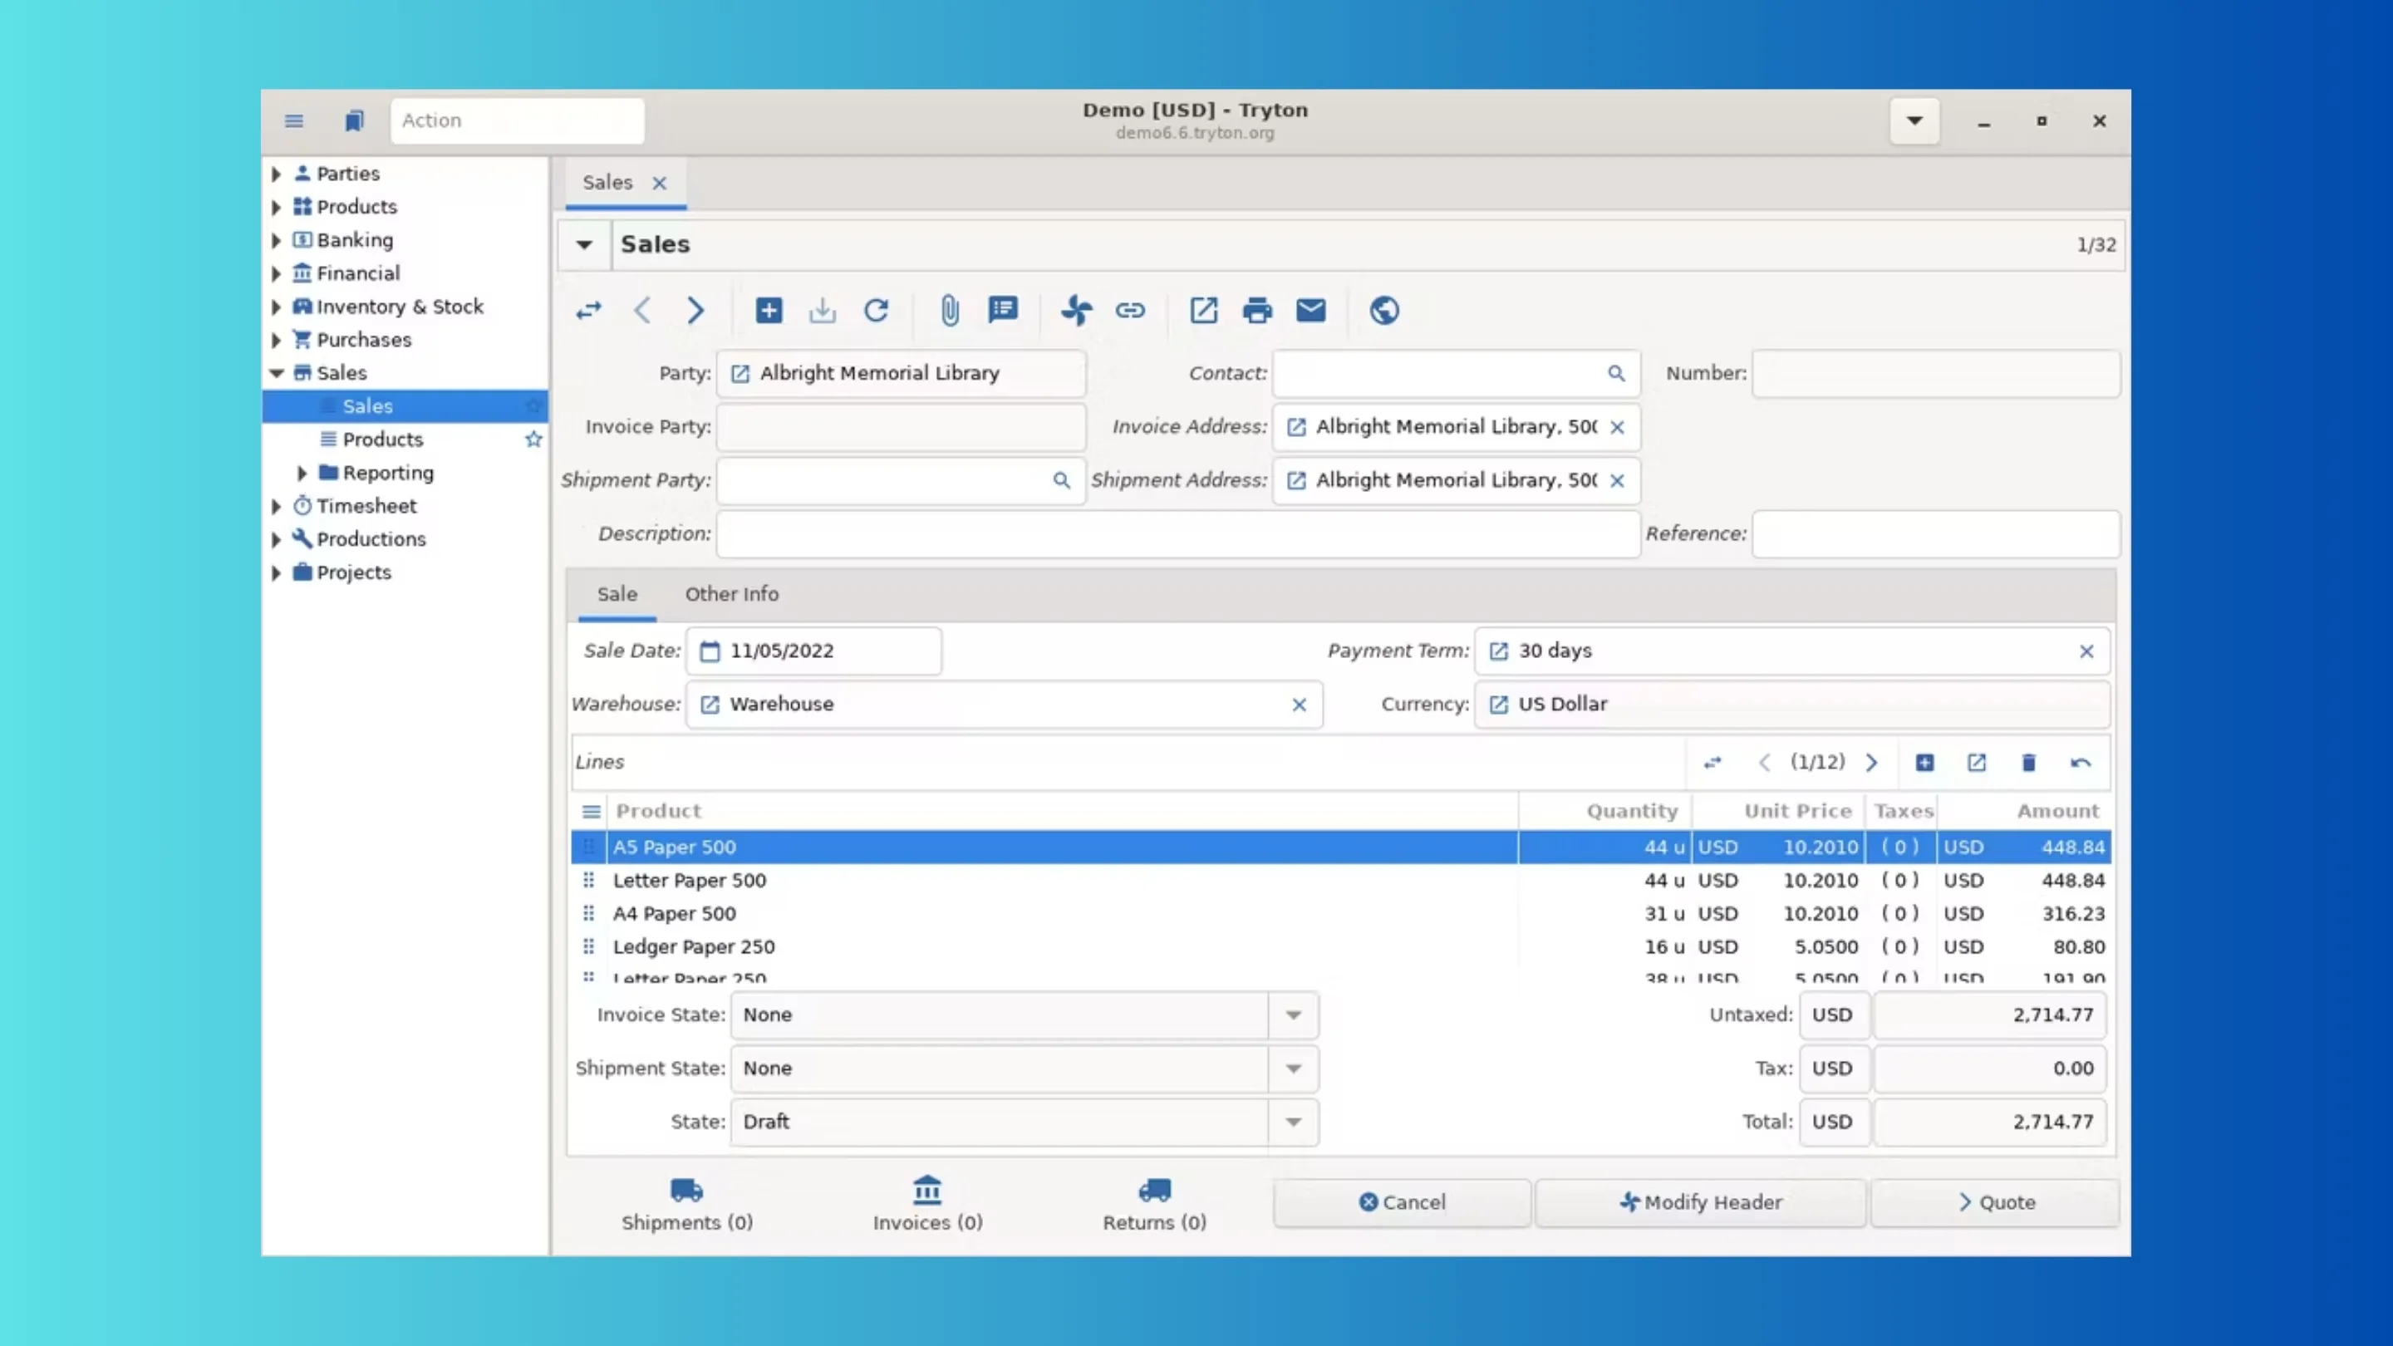2393x1346 pixels.
Task: Launch action icon in toolbar
Action: 1077,310
